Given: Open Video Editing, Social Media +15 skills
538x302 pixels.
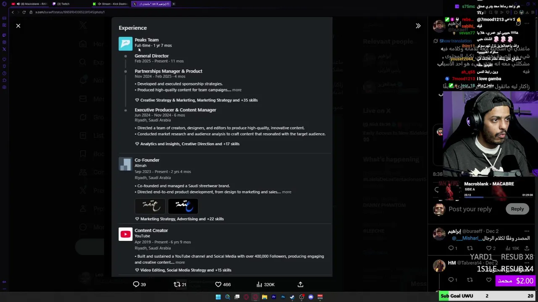Looking at the screenshot, I should (x=183, y=270).
